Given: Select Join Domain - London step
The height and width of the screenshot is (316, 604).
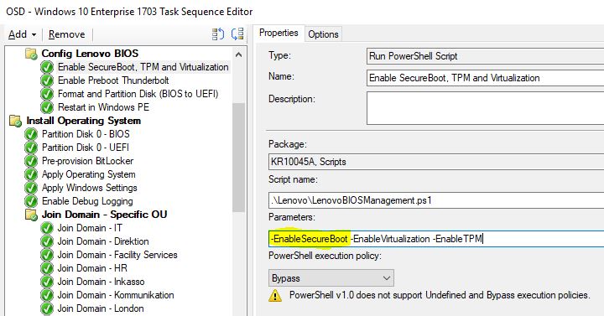Looking at the screenshot, I should pos(101,308).
